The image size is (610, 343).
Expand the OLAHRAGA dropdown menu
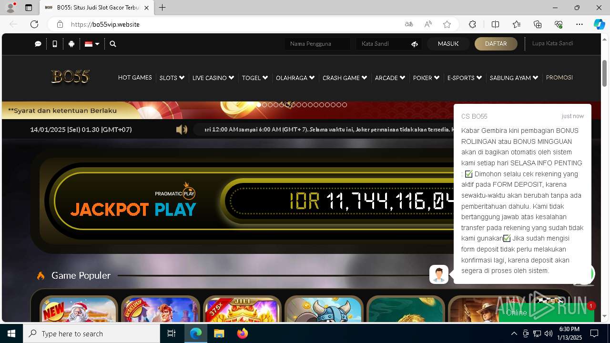295,78
